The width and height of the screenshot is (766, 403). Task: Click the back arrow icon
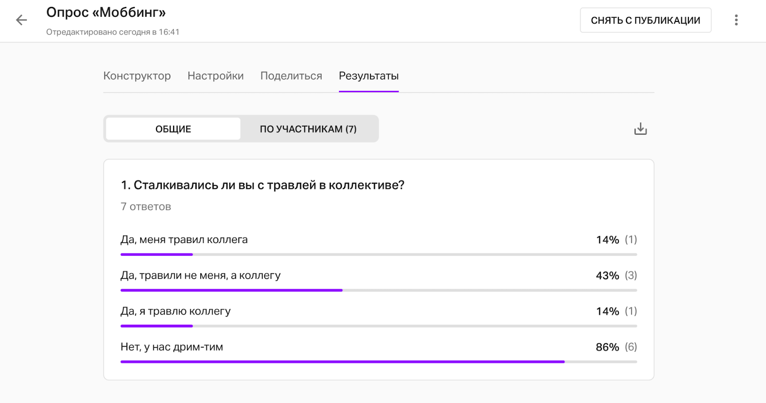coord(22,20)
